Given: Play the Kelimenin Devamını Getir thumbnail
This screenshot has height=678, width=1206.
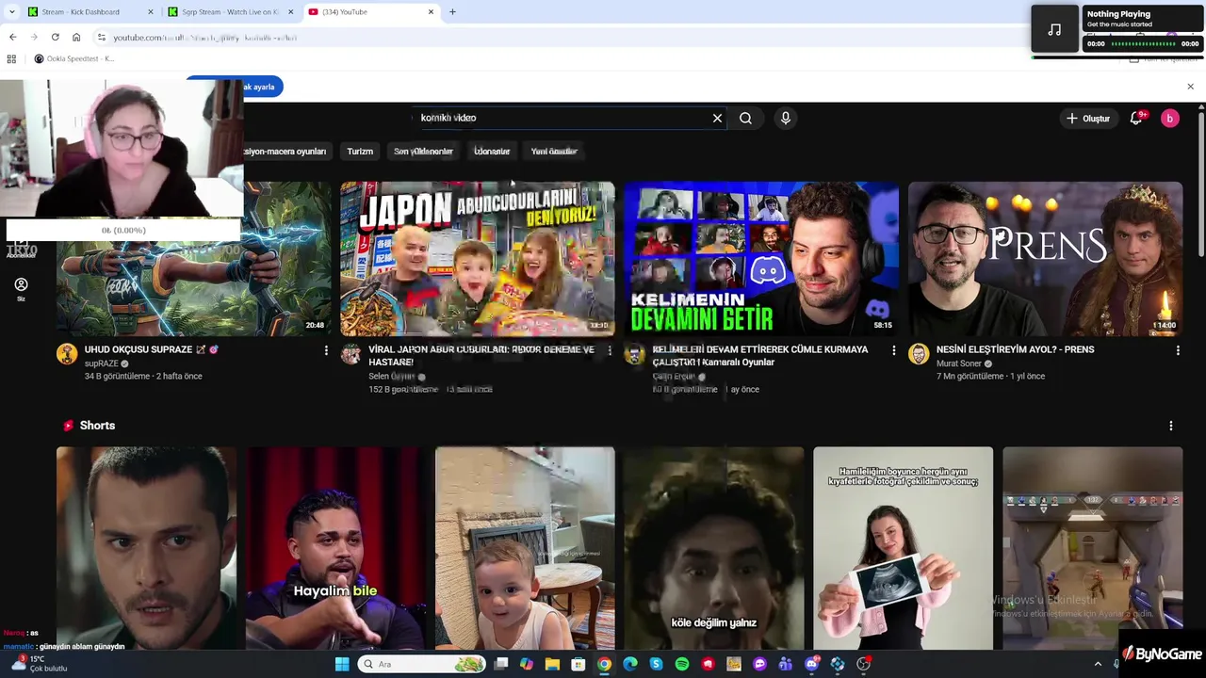Looking at the screenshot, I should 761,258.
